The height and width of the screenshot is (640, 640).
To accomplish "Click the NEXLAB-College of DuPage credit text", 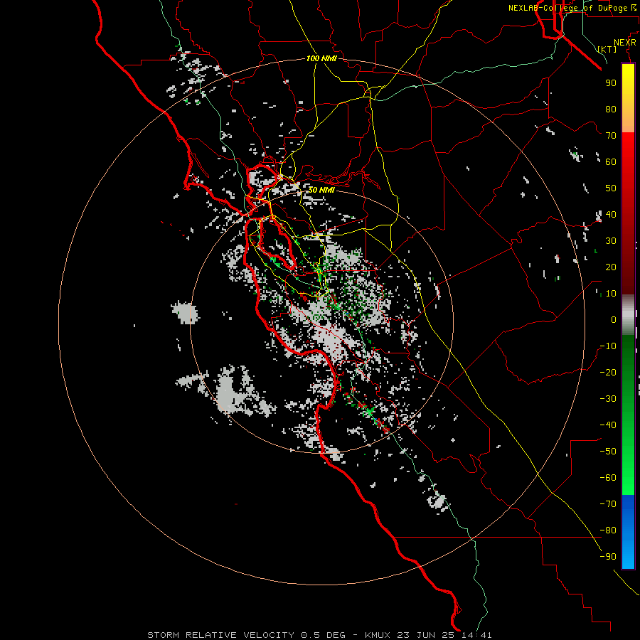I will pyautogui.click(x=567, y=8).
